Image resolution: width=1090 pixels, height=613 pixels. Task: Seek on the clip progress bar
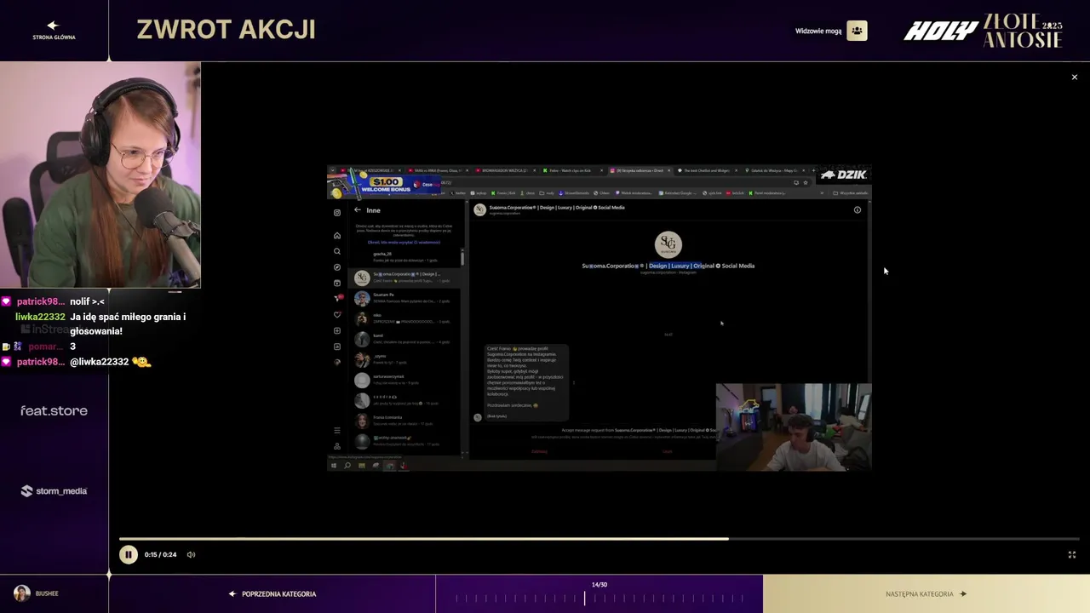point(599,539)
